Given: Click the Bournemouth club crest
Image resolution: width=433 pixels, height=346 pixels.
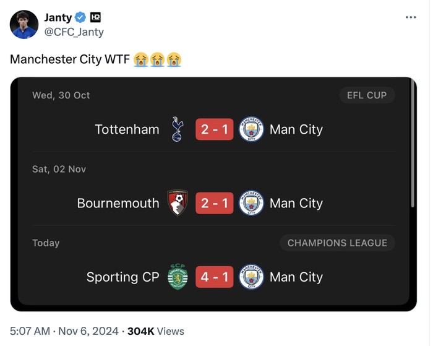Looking at the screenshot, I should [x=178, y=203].
